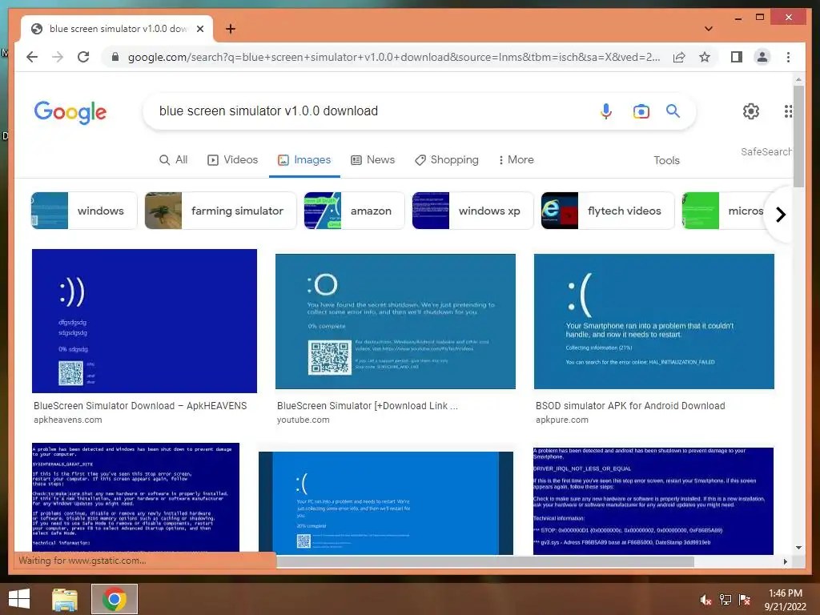Open youtube.com source link
Image resolution: width=820 pixels, height=615 pixels.
pyautogui.click(x=303, y=420)
